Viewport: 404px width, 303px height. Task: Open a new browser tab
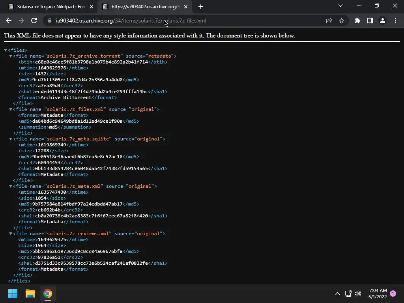coord(201,7)
